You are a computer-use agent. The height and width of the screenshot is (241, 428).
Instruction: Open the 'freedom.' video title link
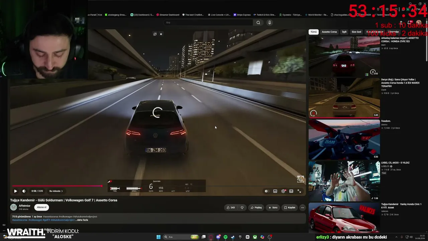click(386, 121)
